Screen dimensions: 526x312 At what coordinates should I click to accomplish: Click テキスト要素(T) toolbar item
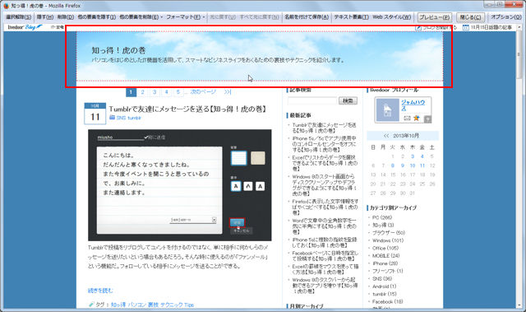(351, 16)
